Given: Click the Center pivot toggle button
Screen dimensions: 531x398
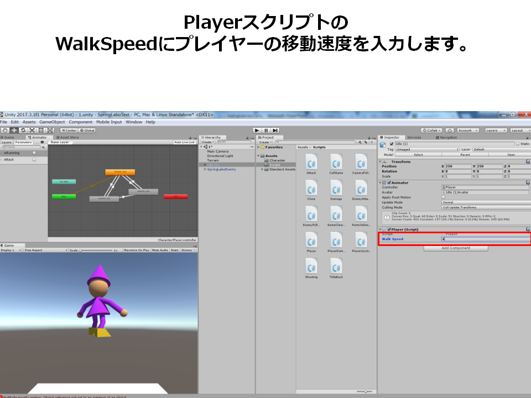Looking at the screenshot, I should pyautogui.click(x=69, y=130).
